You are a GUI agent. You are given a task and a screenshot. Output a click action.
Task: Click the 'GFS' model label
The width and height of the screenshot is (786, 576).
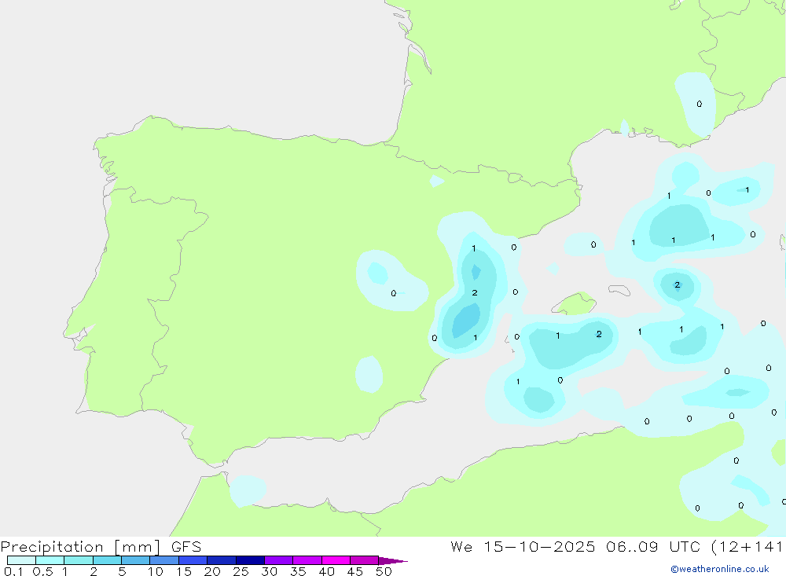(186, 546)
